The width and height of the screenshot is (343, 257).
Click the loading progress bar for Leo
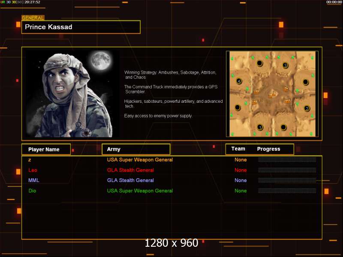tap(287, 170)
